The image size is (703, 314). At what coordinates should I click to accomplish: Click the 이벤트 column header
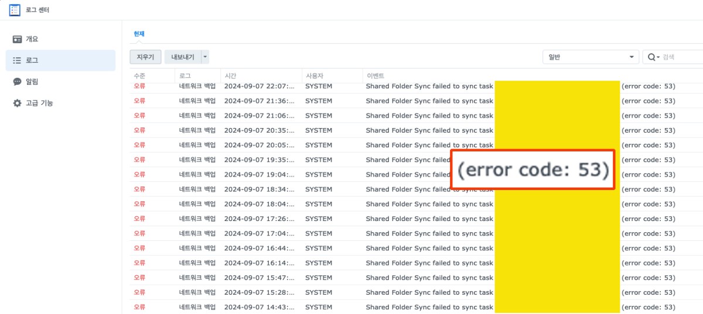click(375, 76)
